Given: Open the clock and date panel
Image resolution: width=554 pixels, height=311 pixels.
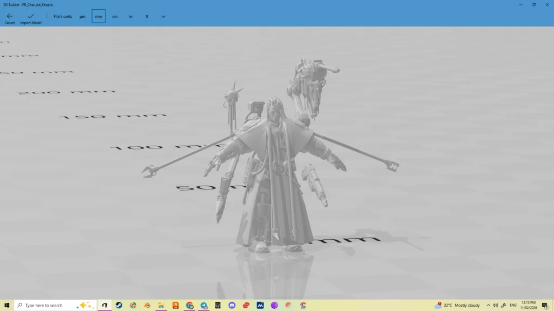Looking at the screenshot, I should [x=528, y=305].
